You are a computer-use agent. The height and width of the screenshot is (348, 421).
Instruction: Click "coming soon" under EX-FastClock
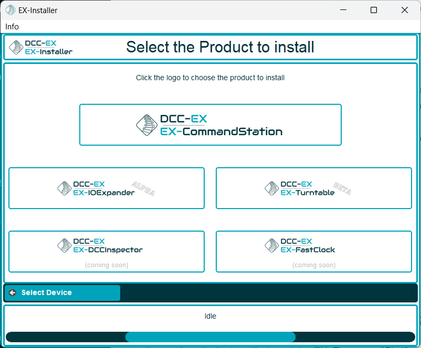pyautogui.click(x=313, y=265)
